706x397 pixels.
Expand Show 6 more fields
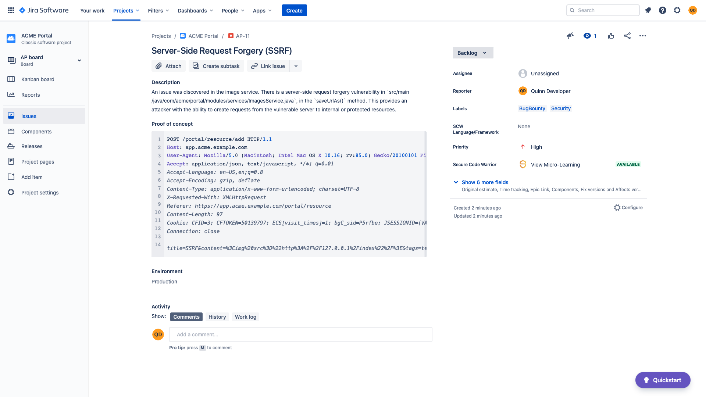485,182
